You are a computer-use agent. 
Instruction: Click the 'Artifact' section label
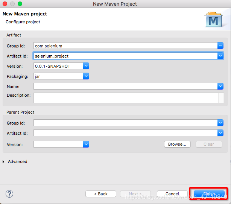coord(14,35)
